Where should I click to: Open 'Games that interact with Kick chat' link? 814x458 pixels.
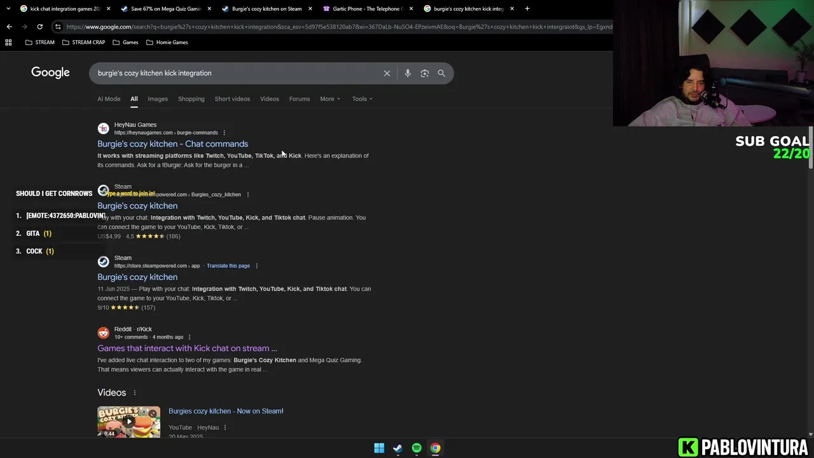[x=187, y=349]
